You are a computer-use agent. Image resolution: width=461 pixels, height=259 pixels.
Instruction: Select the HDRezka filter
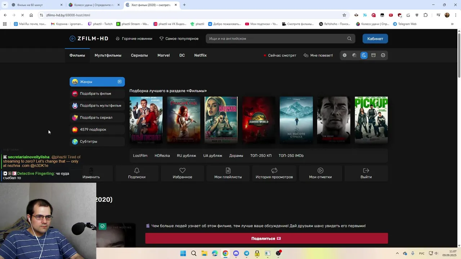[162, 156]
